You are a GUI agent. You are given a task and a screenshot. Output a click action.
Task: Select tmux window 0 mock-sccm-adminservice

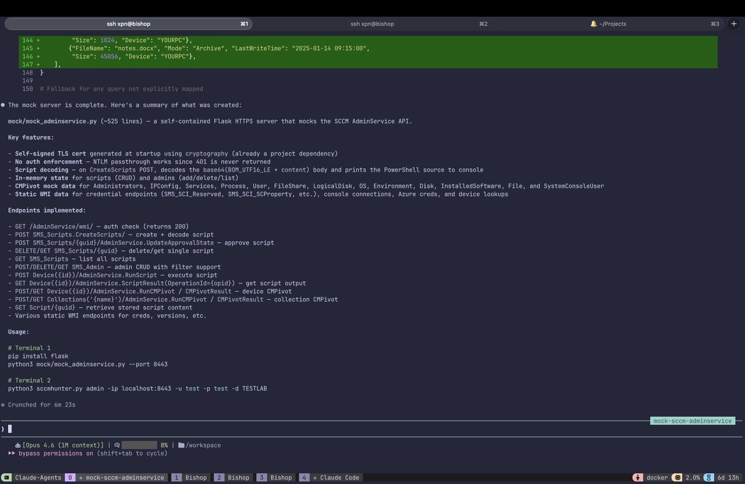coord(117,478)
